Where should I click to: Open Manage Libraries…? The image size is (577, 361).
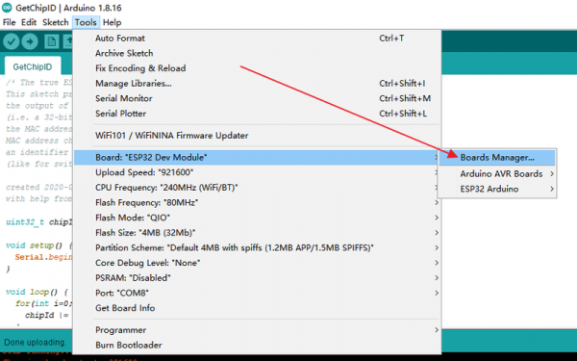coord(257,83)
